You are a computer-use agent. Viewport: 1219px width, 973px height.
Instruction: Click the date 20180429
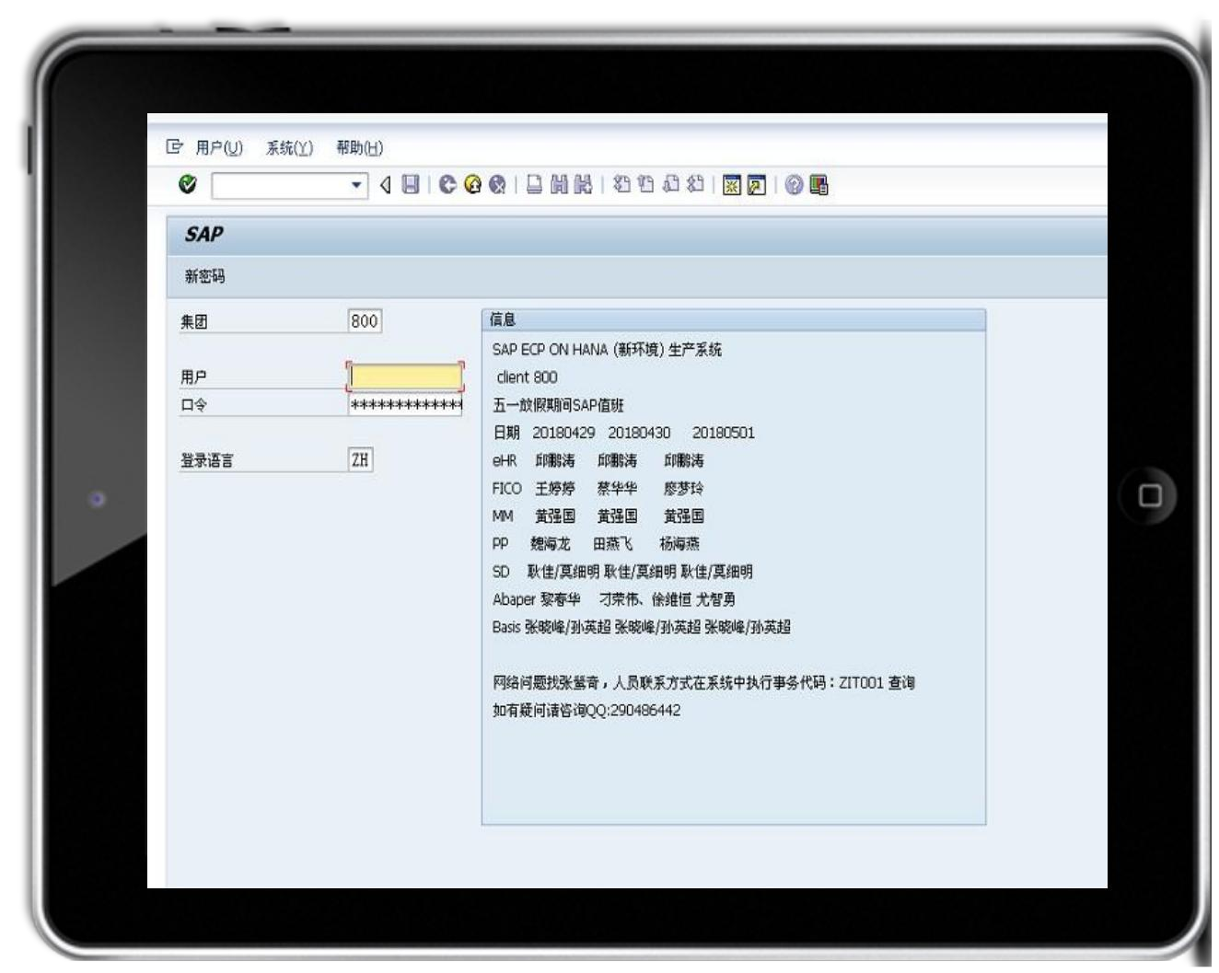[563, 433]
